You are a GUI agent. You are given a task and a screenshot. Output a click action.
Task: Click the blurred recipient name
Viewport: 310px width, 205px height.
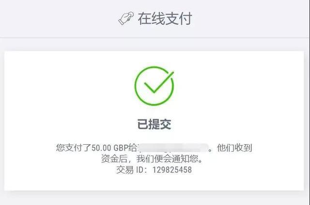(x=173, y=148)
